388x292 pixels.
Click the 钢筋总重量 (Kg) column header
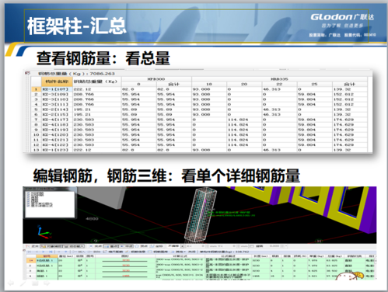(x=96, y=82)
